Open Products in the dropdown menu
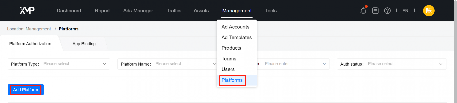The image size is (457, 103). (x=231, y=48)
